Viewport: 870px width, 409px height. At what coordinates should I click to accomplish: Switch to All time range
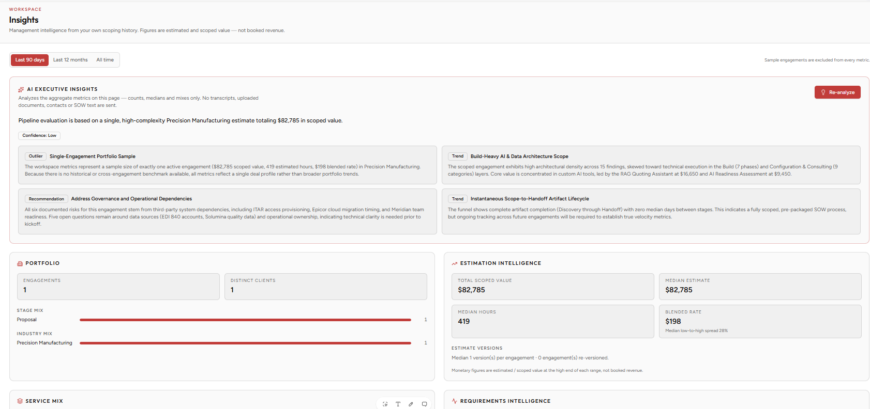click(105, 60)
